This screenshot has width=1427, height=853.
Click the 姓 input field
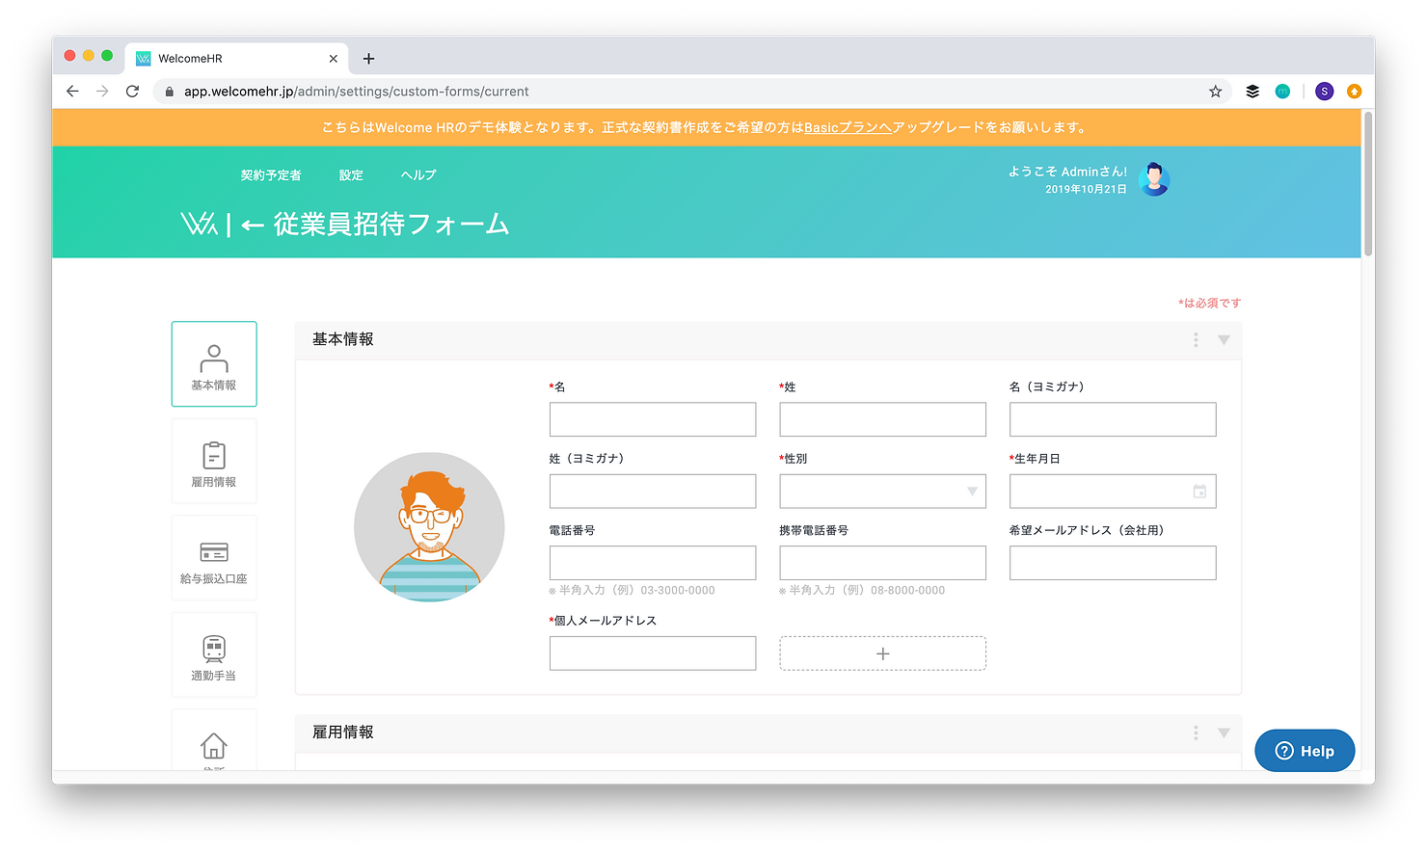tap(883, 419)
